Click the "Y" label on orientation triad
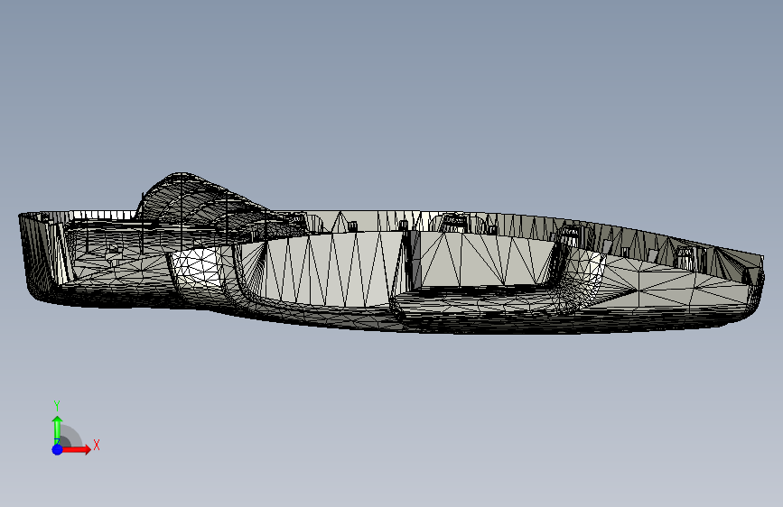This screenshot has width=783, height=507. point(57,406)
